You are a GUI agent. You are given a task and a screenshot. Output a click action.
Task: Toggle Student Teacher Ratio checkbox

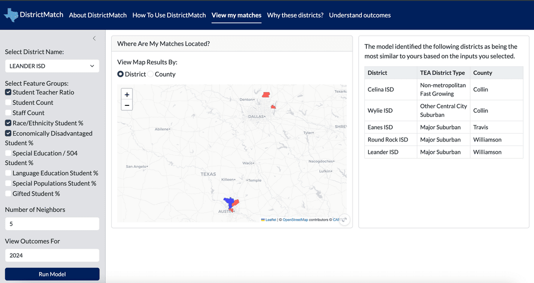click(8, 92)
